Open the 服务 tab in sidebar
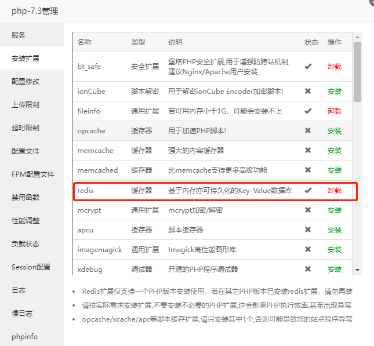 32,35
